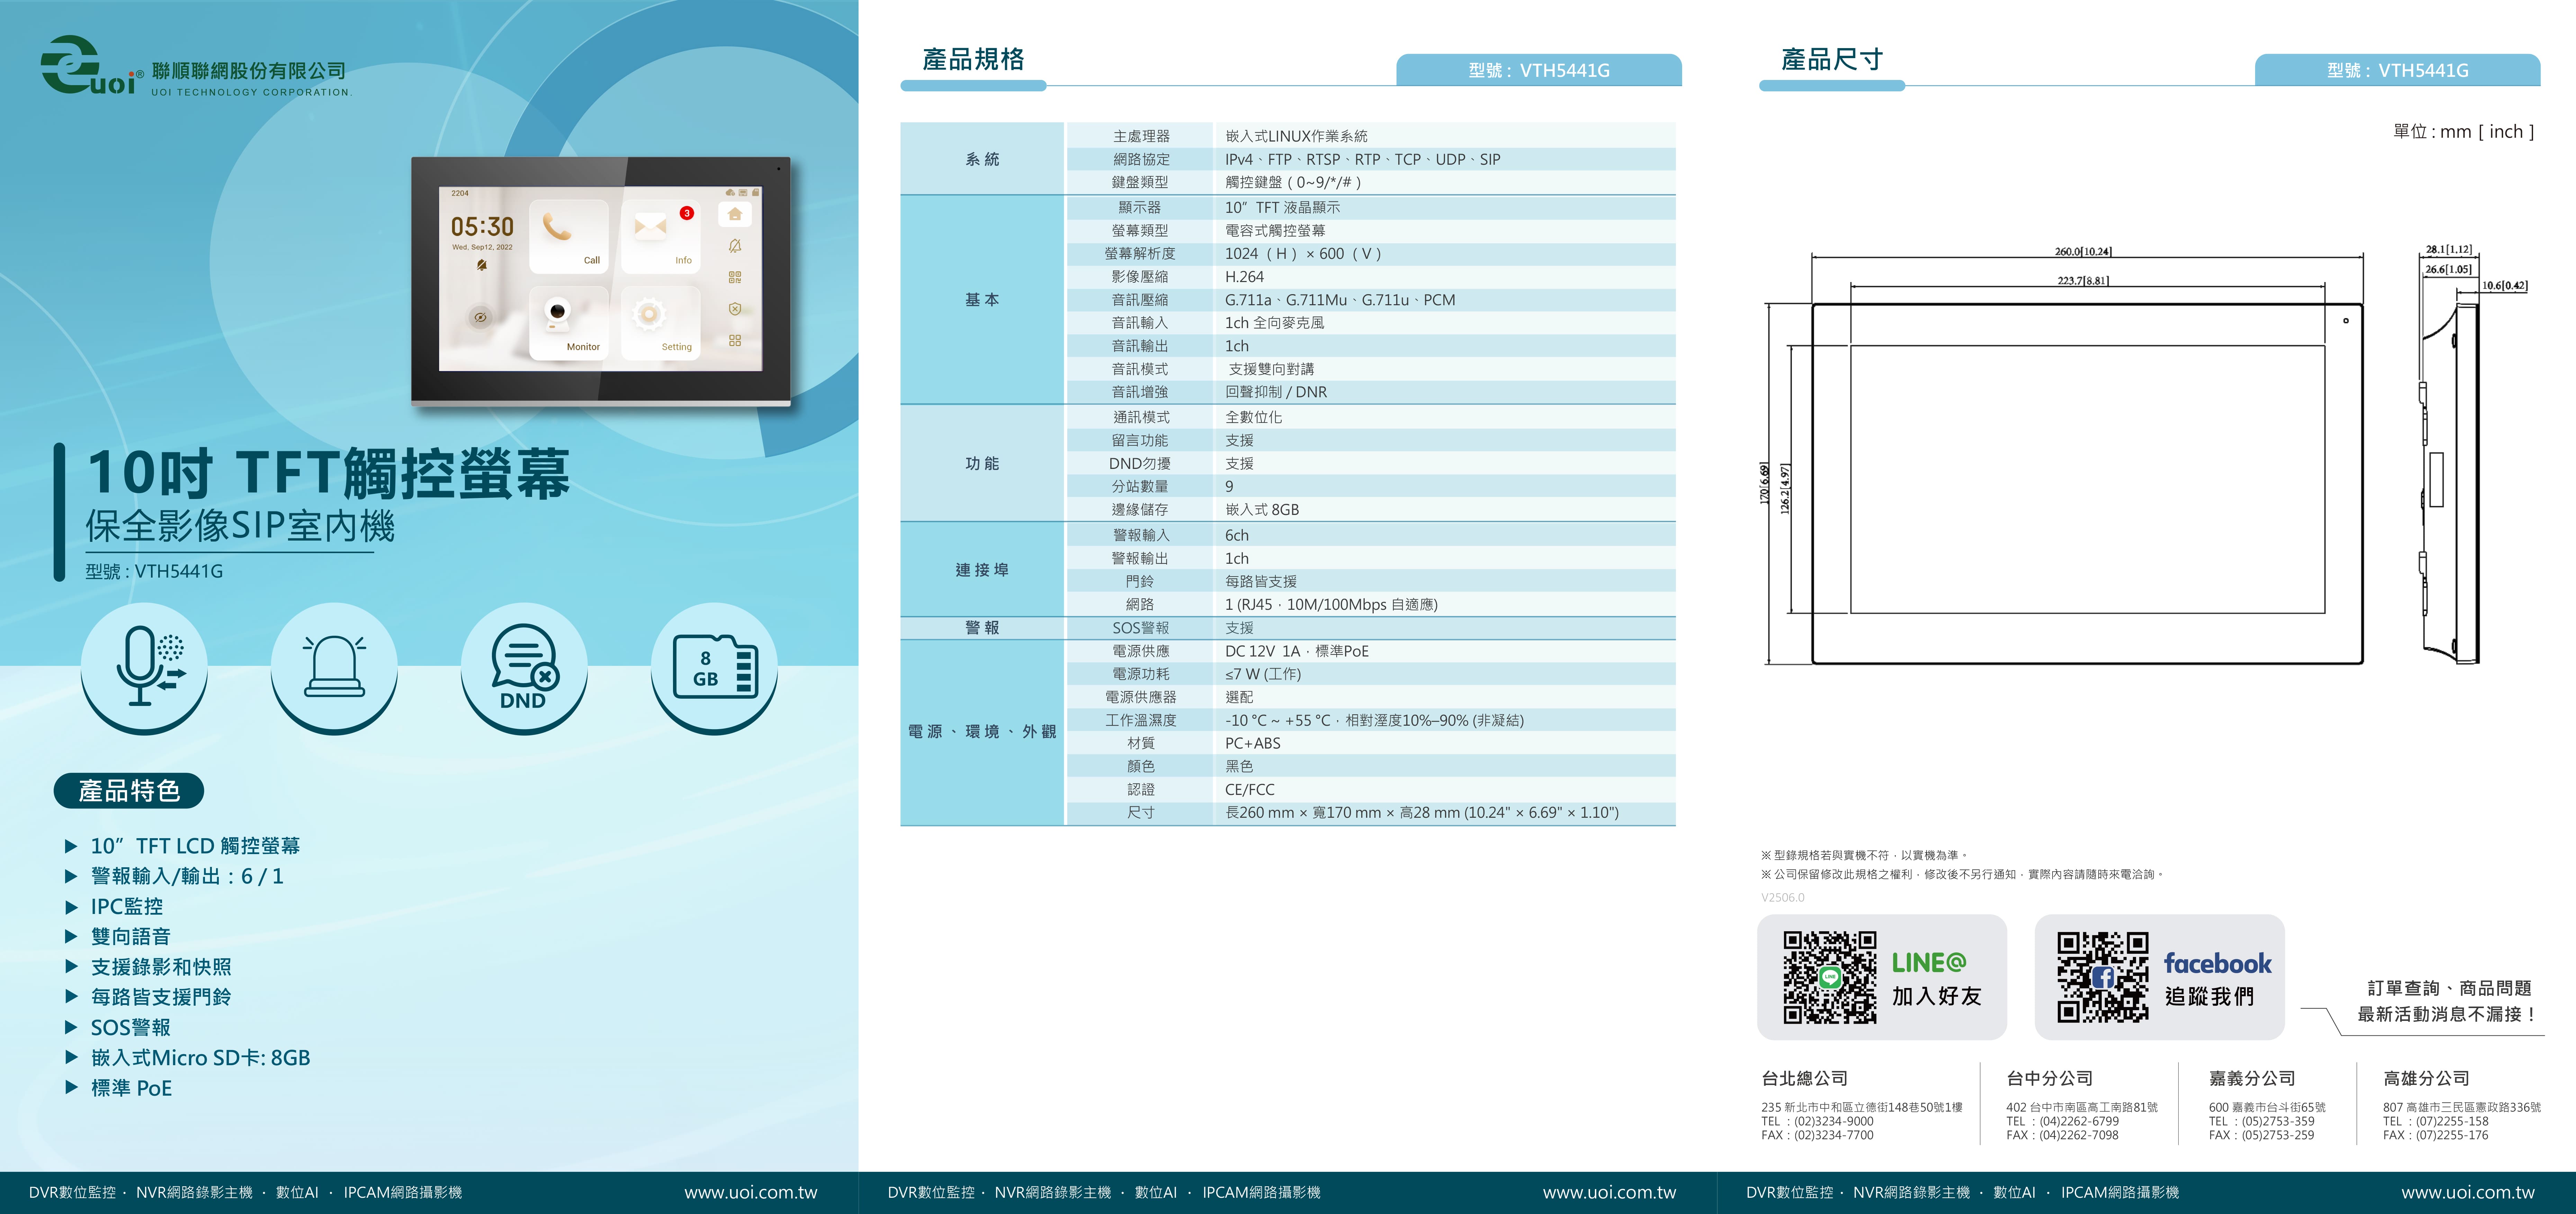Image resolution: width=2576 pixels, height=1214 pixels.
Task: Click the side-view dimension drawing
Action: coord(2472,455)
